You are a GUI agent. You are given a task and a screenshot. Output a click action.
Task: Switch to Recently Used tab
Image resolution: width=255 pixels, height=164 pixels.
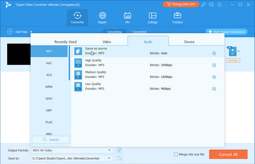coord(65,42)
